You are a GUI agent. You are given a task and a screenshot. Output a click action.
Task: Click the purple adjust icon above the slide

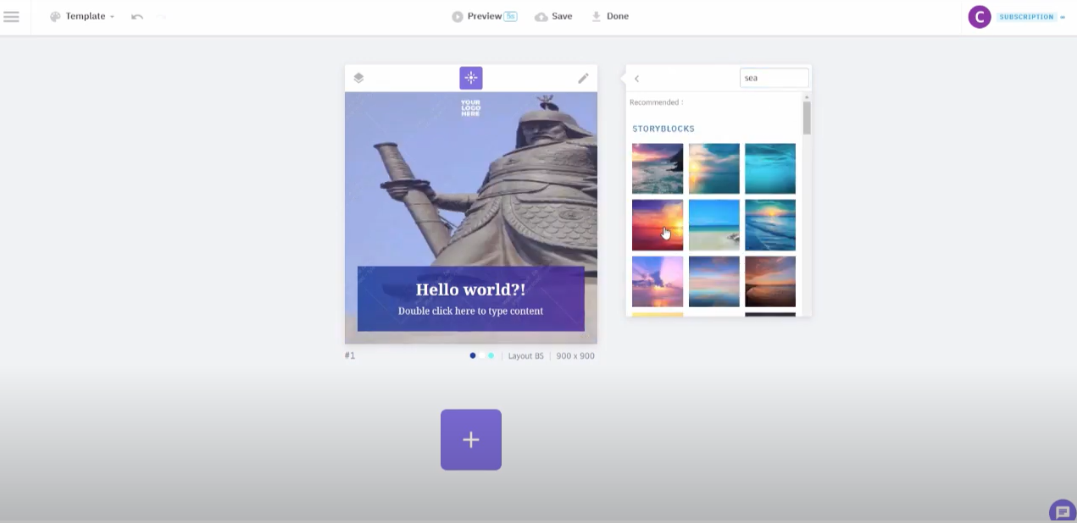pos(470,77)
